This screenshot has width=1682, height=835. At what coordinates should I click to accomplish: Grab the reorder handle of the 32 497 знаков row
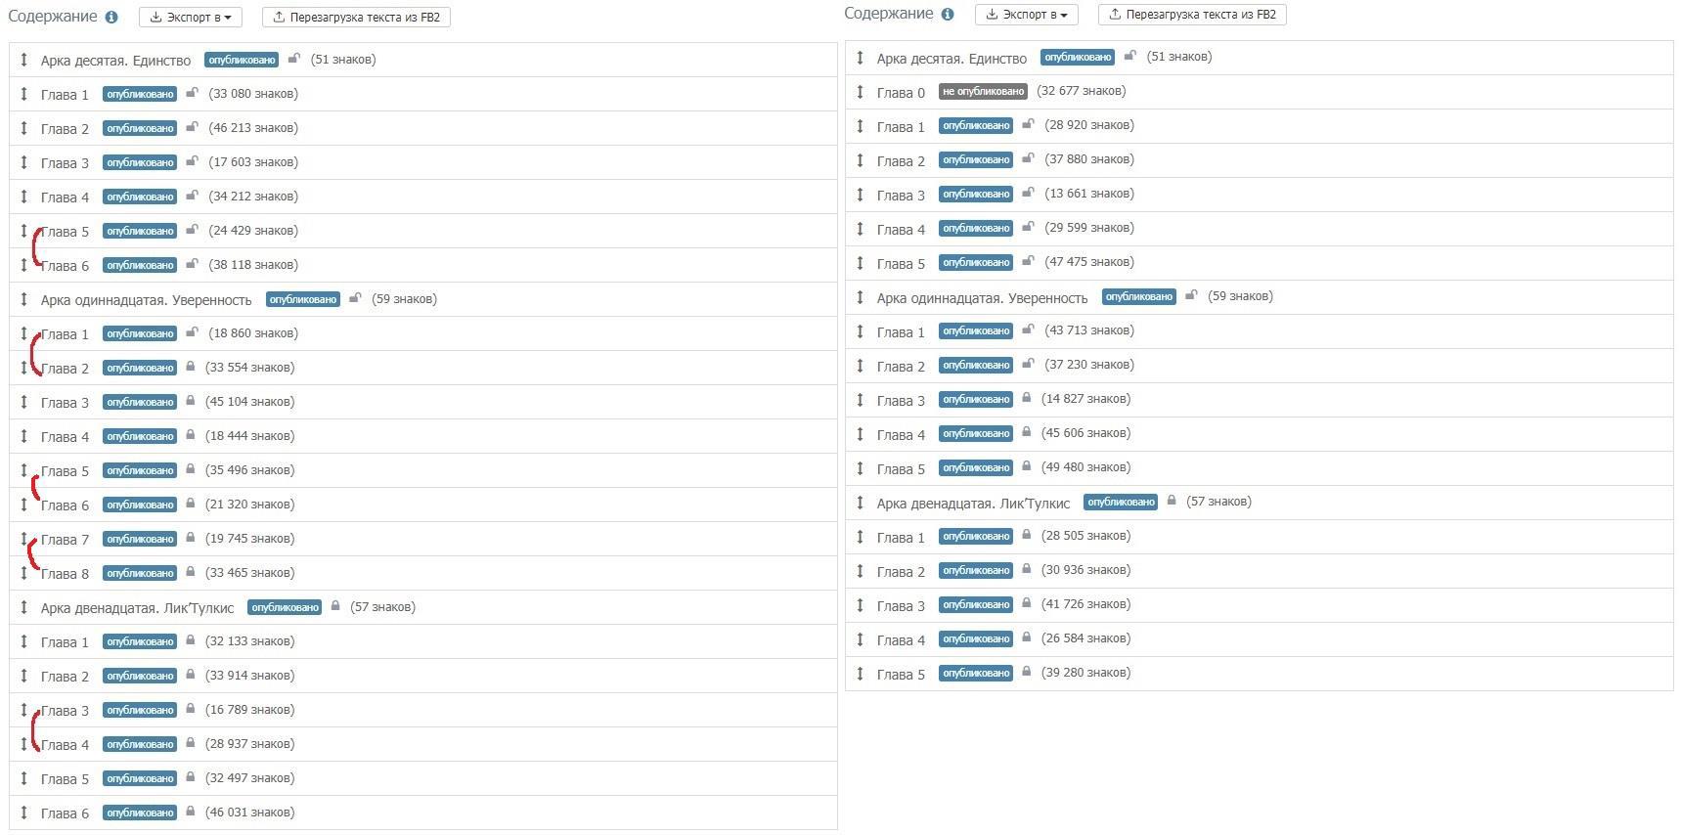coord(24,778)
